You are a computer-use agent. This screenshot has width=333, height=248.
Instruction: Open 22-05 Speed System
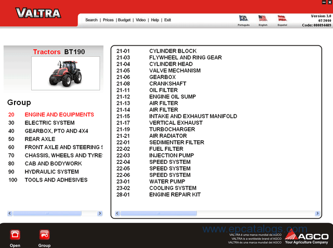coord(153,168)
